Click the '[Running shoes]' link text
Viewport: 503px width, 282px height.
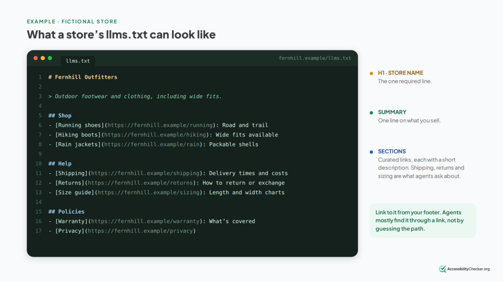80,125
